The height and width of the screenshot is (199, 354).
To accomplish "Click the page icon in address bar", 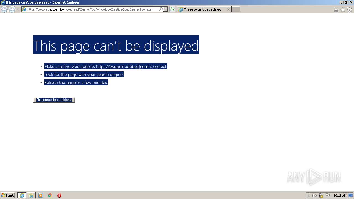I will click(x=24, y=9).
